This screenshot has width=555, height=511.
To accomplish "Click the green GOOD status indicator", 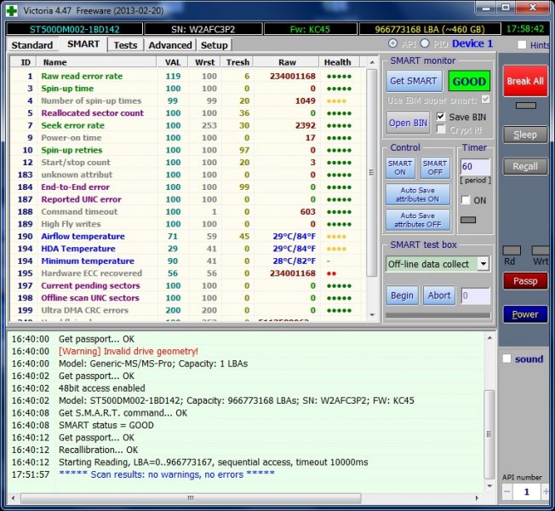I will pyautogui.click(x=469, y=81).
